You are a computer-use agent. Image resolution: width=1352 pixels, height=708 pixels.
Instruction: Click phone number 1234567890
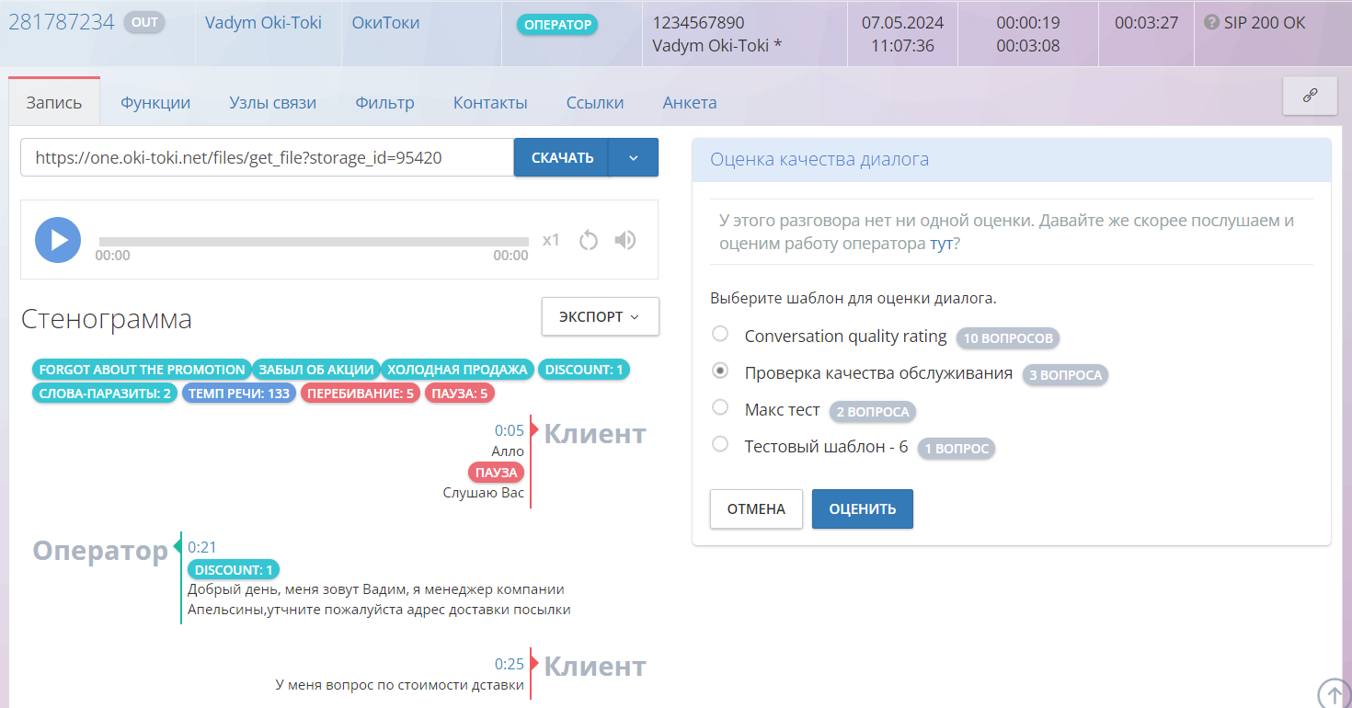tap(698, 23)
